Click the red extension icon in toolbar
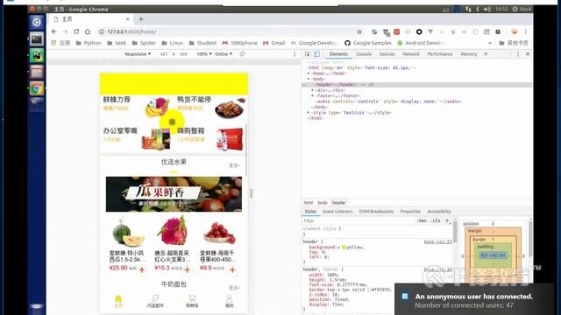Viewport: 561px width, 315px height. (397, 31)
